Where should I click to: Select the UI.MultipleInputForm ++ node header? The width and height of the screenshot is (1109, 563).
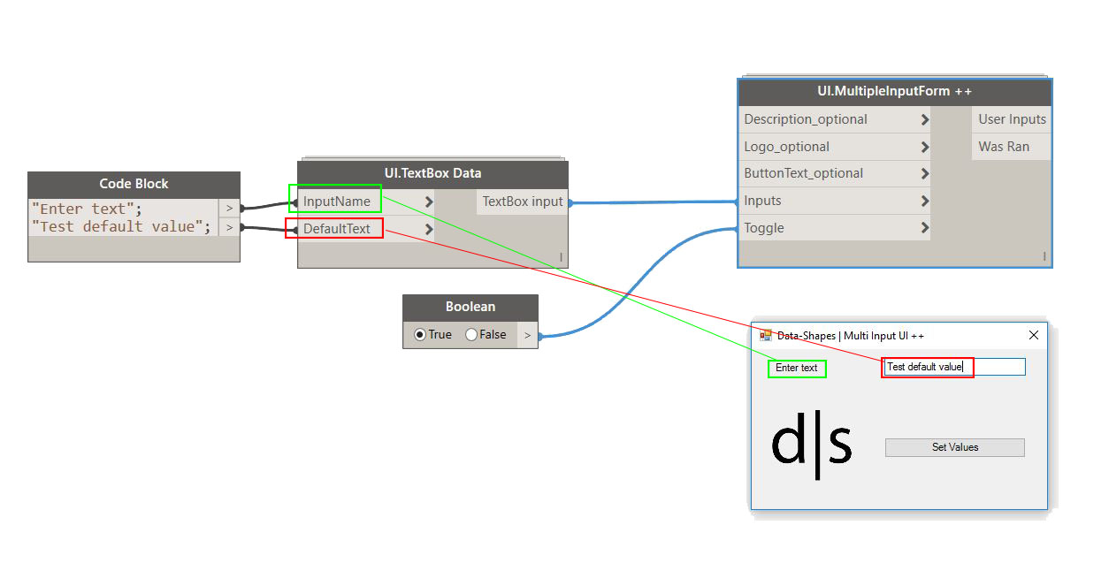pos(894,92)
